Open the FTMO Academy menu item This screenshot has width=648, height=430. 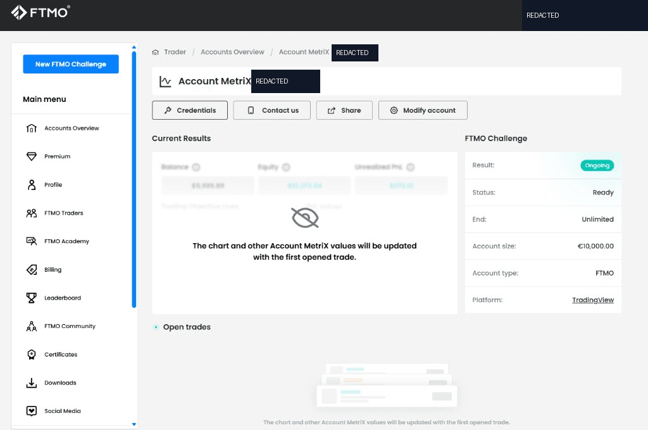click(66, 241)
